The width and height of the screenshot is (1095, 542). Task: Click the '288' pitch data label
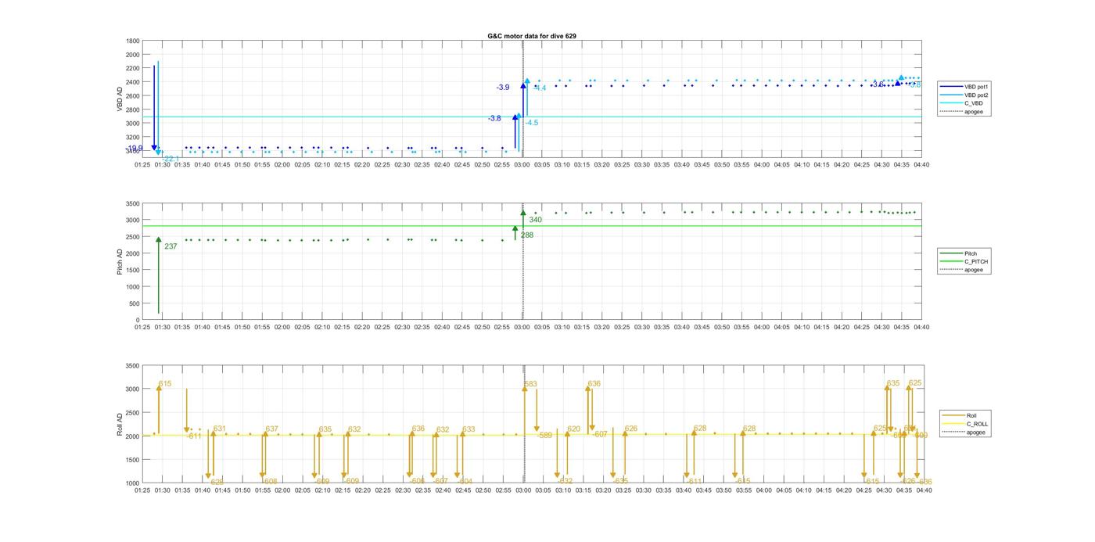click(x=527, y=235)
